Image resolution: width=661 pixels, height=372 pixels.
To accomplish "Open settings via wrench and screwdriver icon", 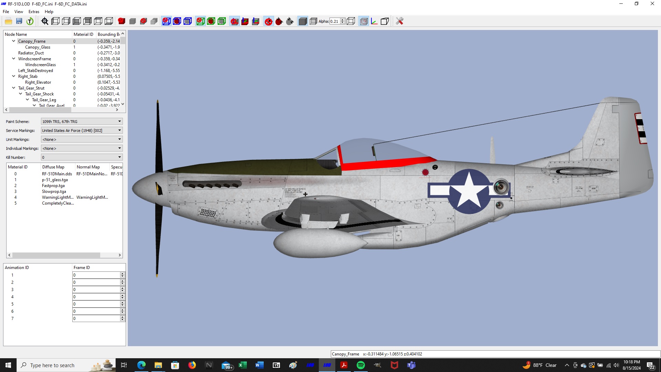I will [x=399, y=21].
